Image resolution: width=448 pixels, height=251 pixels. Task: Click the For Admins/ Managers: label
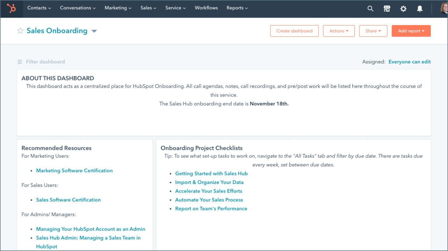49,214
